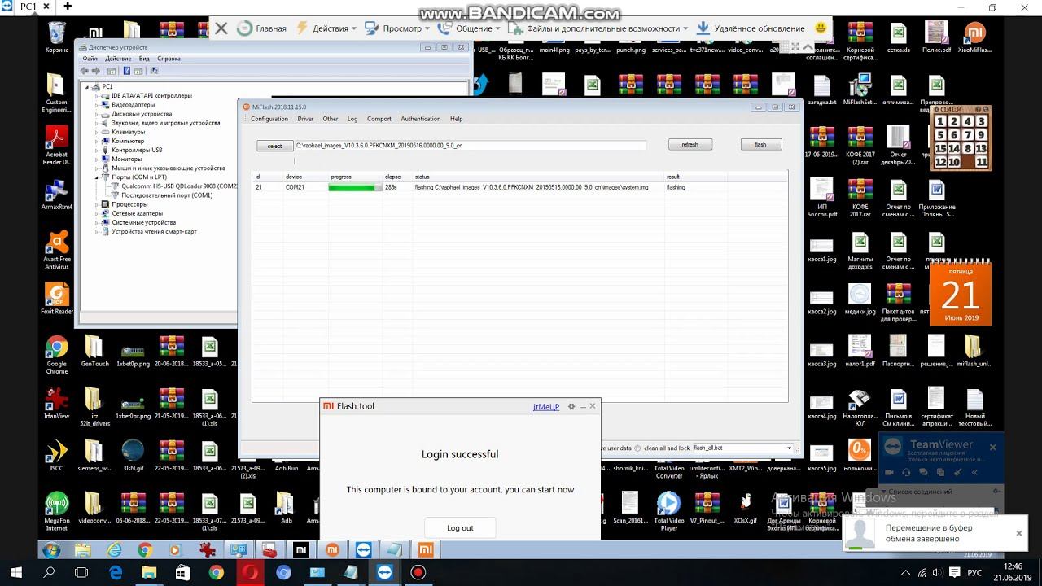Open XOsX.gif desktop file

point(746,507)
